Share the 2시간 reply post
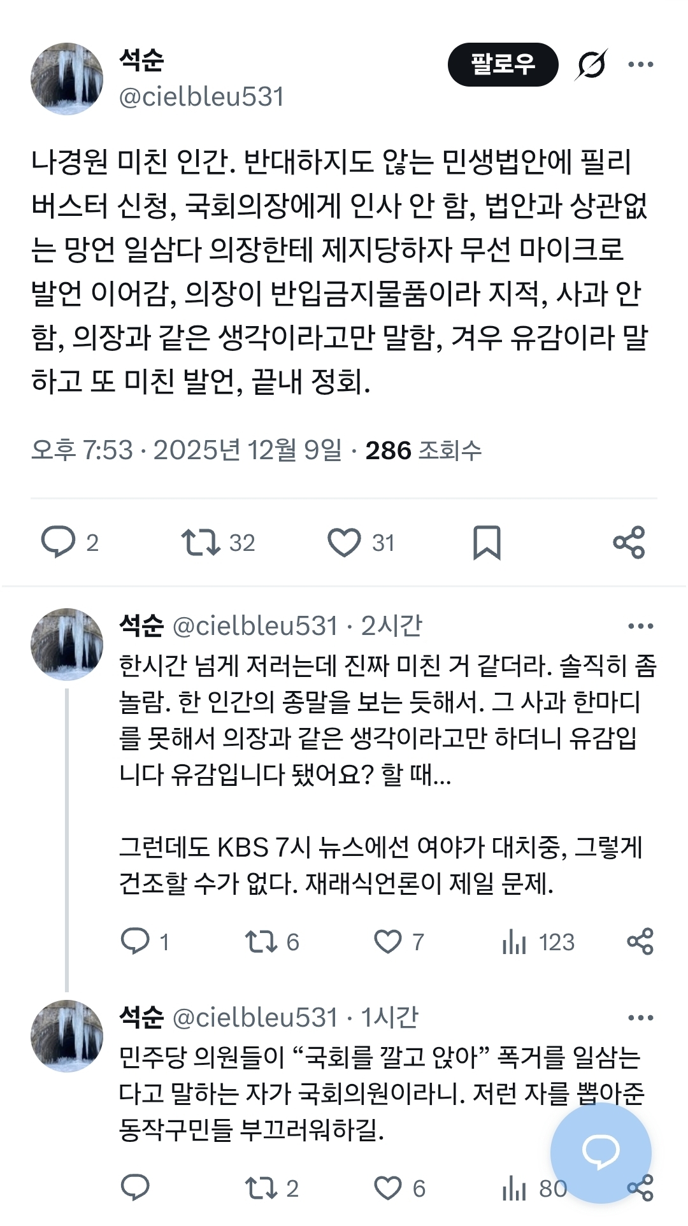The image size is (688, 1226). pos(640,941)
